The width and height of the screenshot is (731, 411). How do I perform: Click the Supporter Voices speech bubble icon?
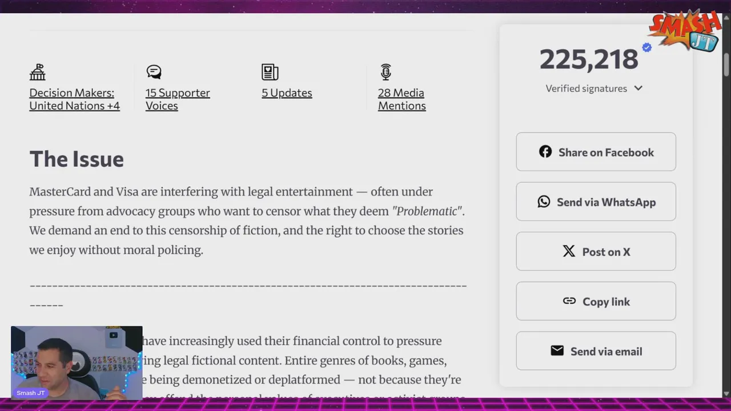pyautogui.click(x=154, y=72)
